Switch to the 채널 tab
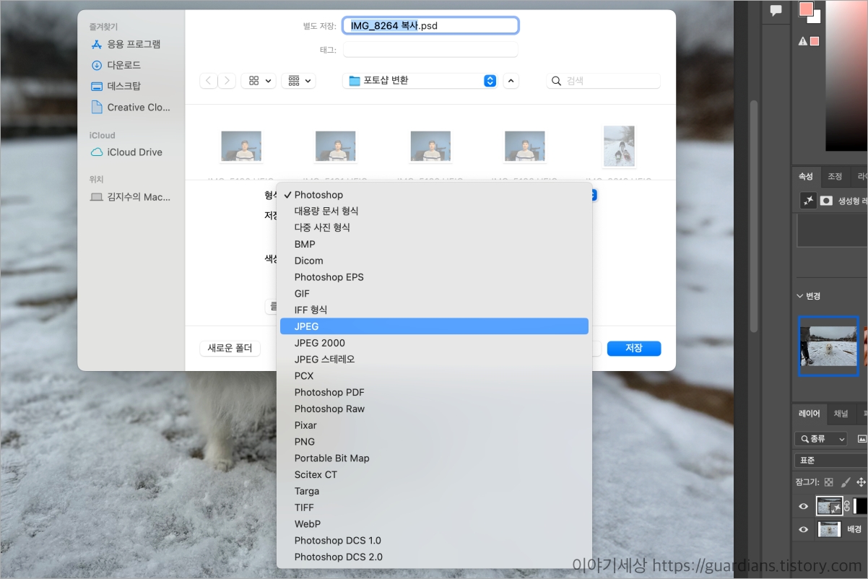This screenshot has height=579, width=868. 841,414
